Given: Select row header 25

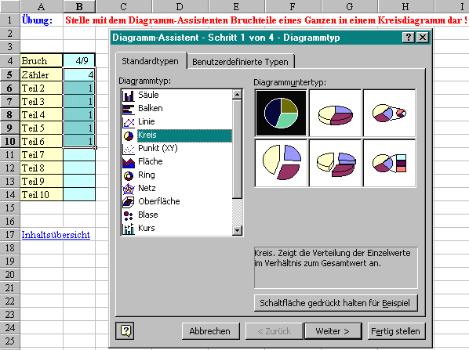Looking at the screenshot, I should click(10, 341).
